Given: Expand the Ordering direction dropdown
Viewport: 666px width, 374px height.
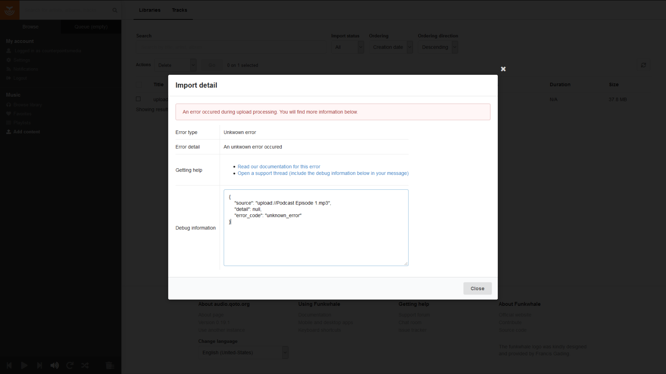Looking at the screenshot, I should point(437,47).
